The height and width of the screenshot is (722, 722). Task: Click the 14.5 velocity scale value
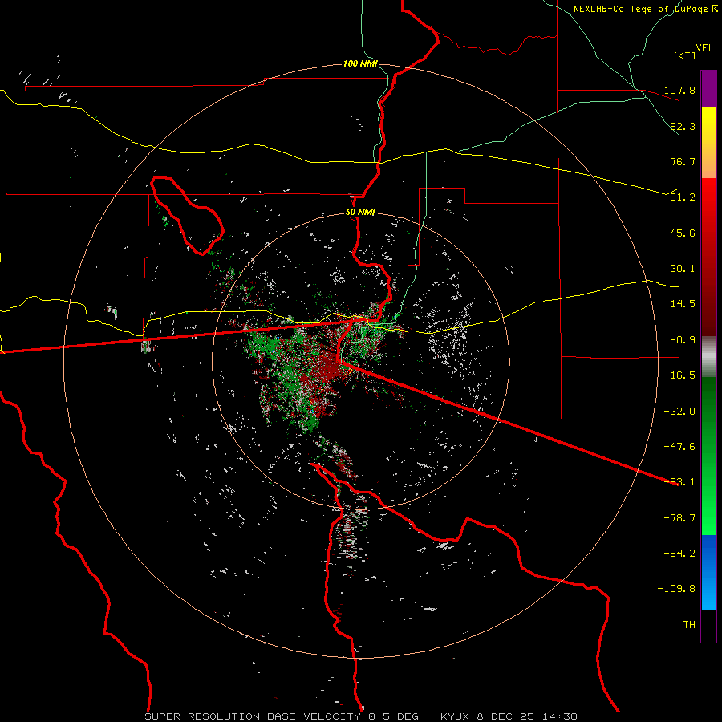[683, 304]
